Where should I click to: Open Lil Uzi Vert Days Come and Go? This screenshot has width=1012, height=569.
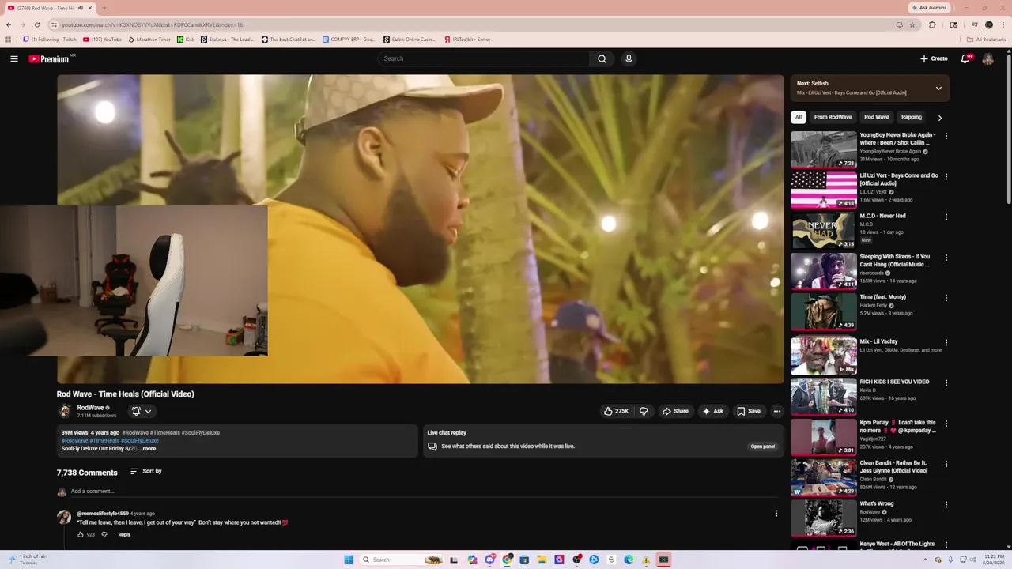823,190
